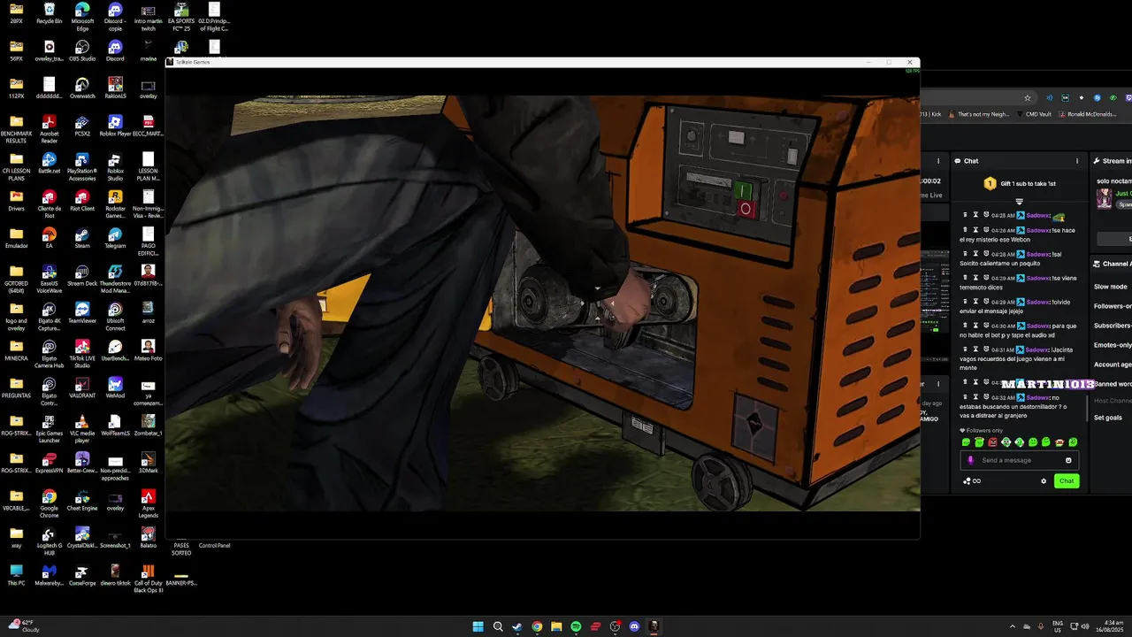Click the Slow mode setting
Screen dimensions: 1132x637
click(x=1111, y=287)
